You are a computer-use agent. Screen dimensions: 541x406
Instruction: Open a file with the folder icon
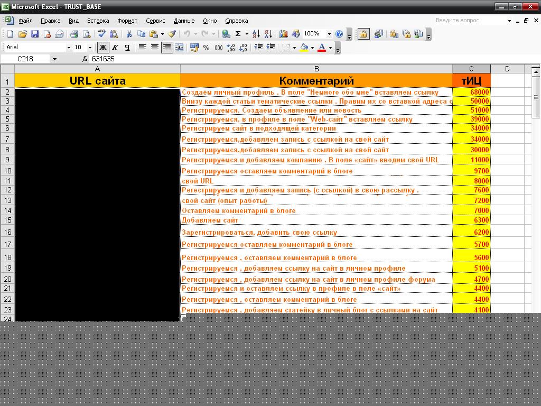22,34
